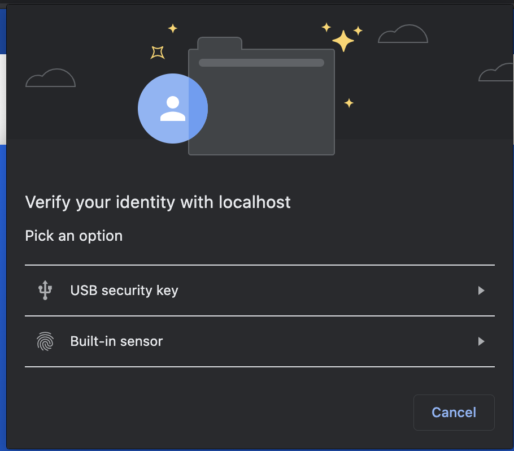This screenshot has height=451, width=514.
Task: Click the "Verify your identity with localhost" heading
Action: (158, 202)
